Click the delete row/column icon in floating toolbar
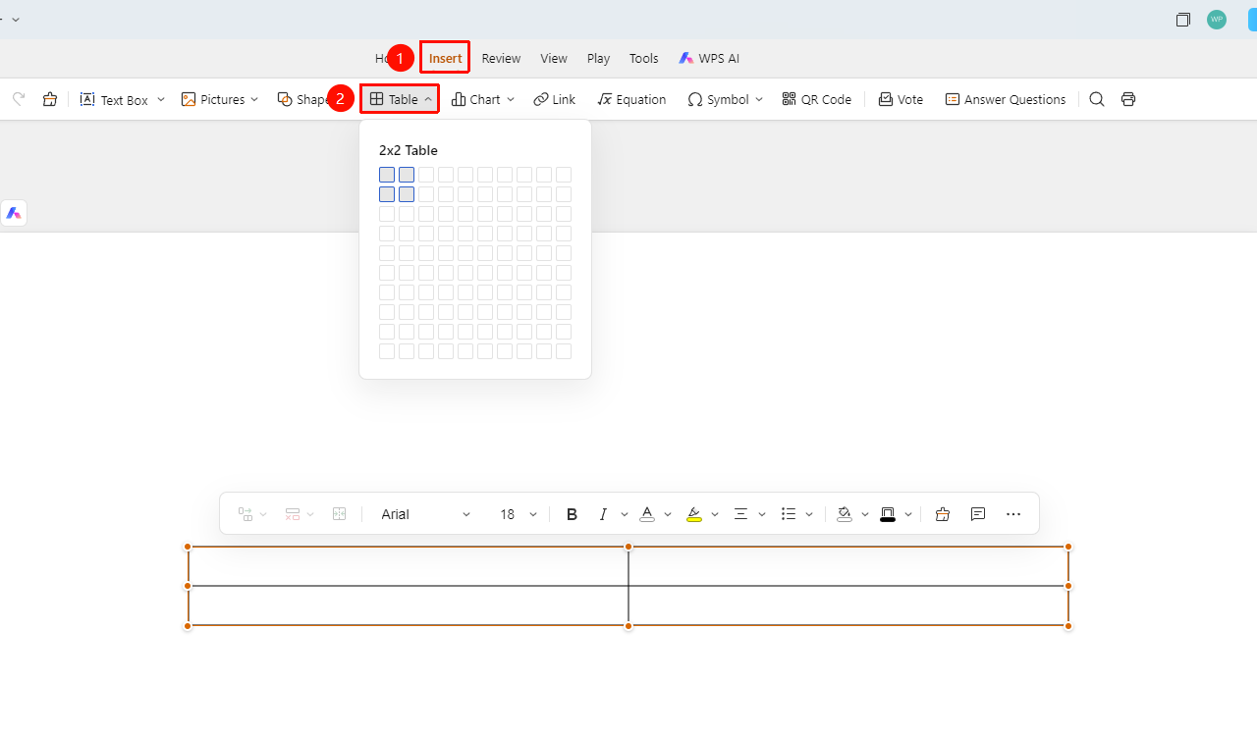This screenshot has height=736, width=1257. click(x=293, y=514)
